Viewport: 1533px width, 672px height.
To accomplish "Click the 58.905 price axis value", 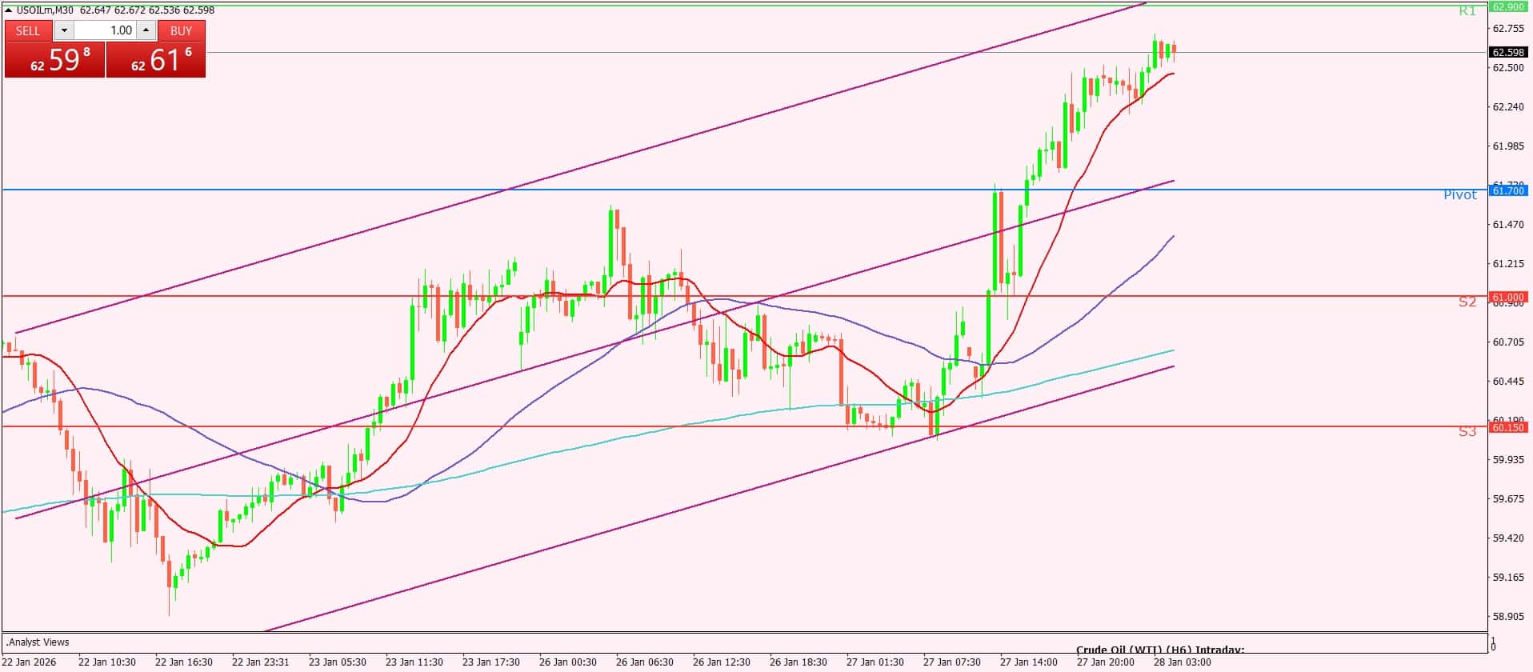I will click(x=1509, y=617).
